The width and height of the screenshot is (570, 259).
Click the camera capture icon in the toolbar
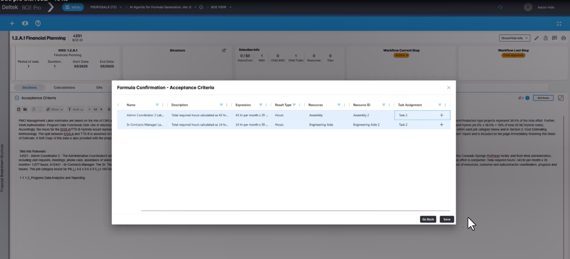point(25,23)
